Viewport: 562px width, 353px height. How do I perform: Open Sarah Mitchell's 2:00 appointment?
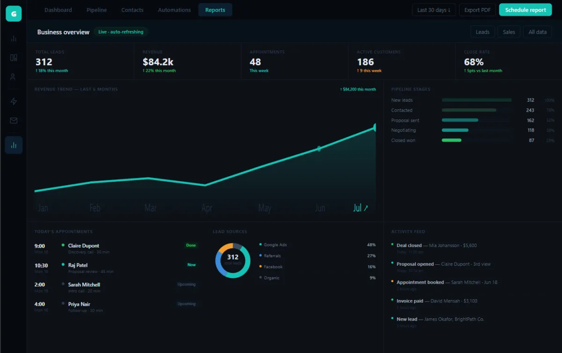pos(116,287)
